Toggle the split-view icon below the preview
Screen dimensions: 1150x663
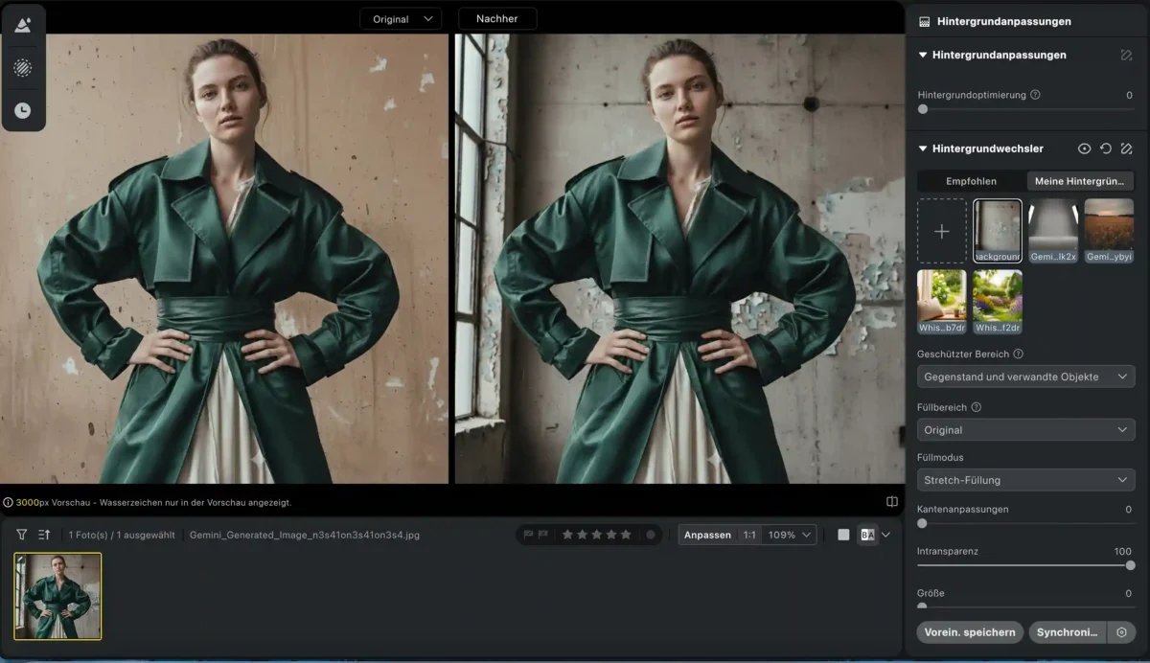pyautogui.click(x=892, y=501)
